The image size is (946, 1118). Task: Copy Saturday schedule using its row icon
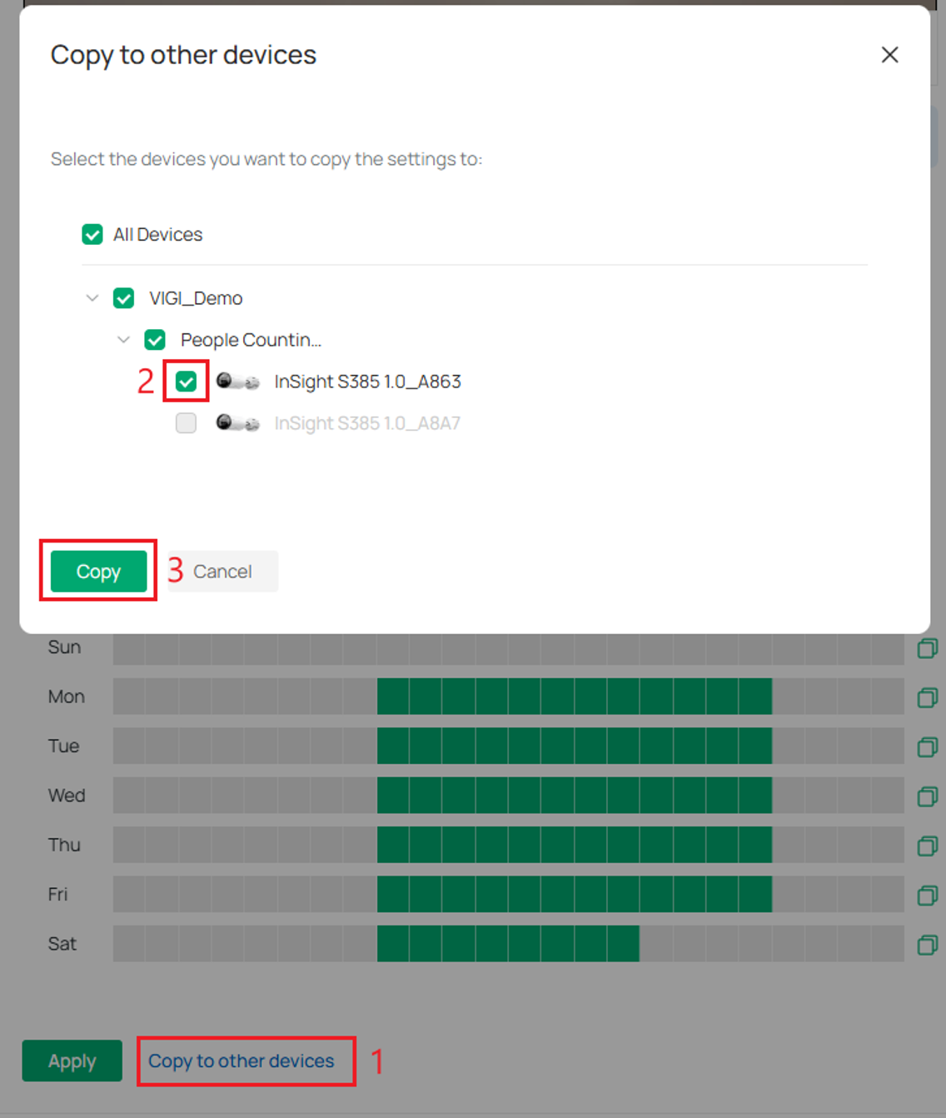[927, 945]
